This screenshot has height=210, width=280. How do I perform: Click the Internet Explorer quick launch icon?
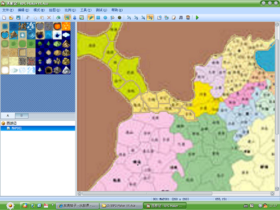pyautogui.click(x=39, y=206)
